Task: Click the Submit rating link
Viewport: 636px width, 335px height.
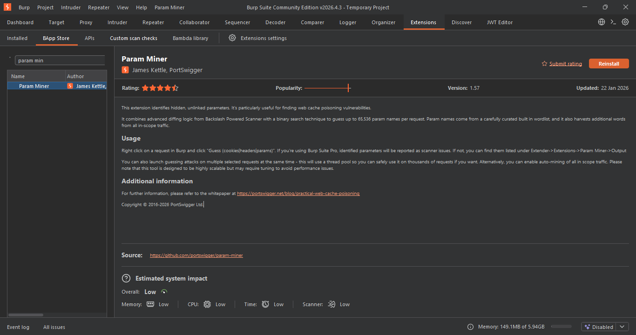Action: pyautogui.click(x=566, y=64)
